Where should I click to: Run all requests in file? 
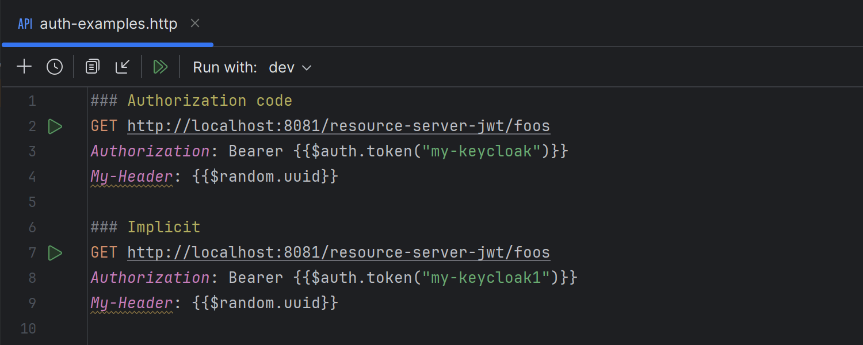tap(161, 67)
